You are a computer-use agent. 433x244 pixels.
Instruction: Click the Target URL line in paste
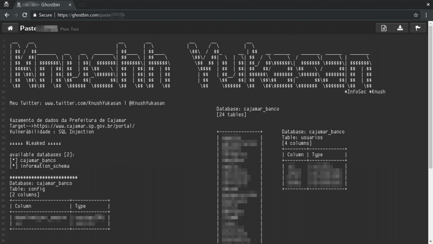[x=72, y=126]
